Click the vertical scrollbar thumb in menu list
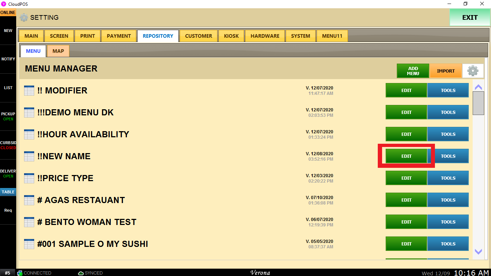 pyautogui.click(x=478, y=103)
